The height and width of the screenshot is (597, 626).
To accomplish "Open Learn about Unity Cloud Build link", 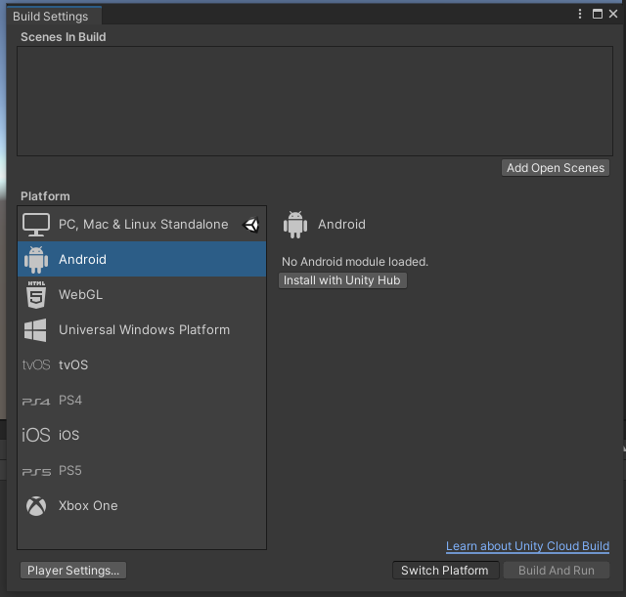I will [527, 546].
